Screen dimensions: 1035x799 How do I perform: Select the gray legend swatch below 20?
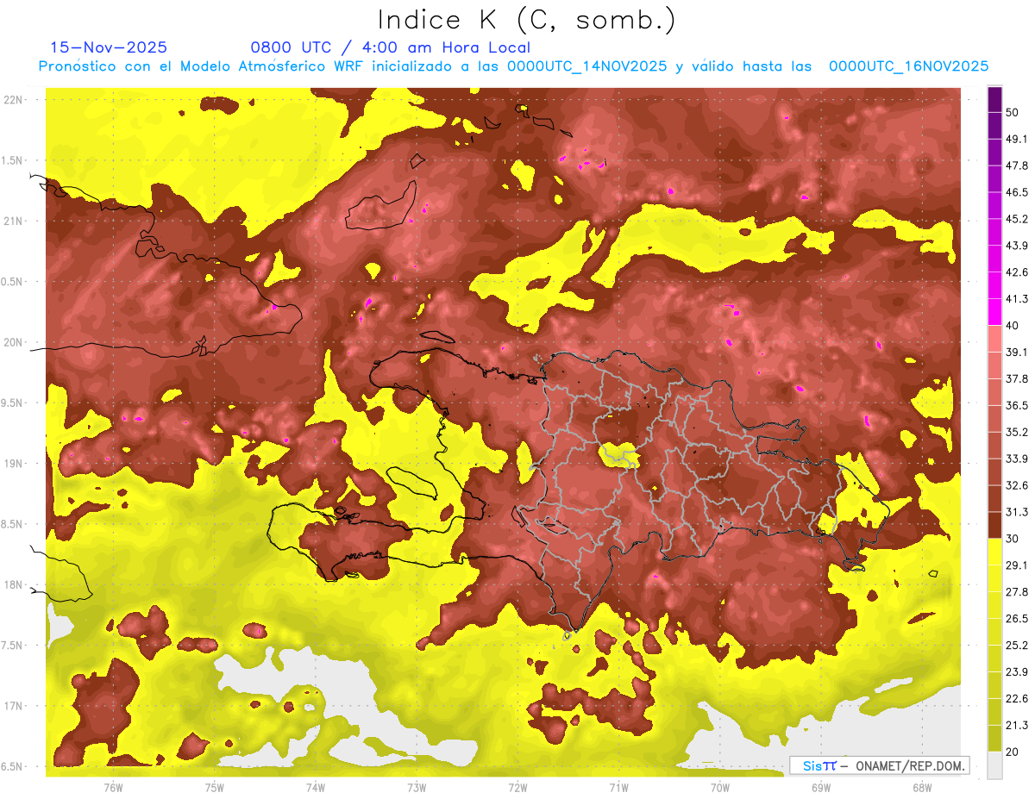coord(994,765)
